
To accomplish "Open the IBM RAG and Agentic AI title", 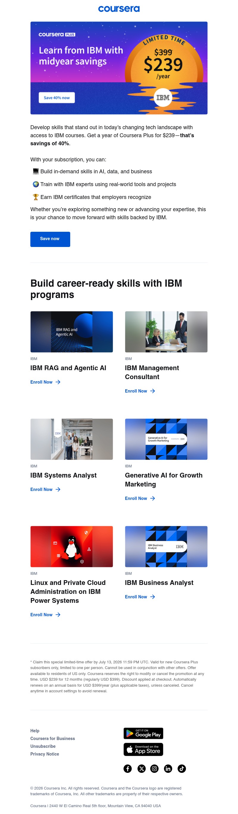I will (x=68, y=368).
